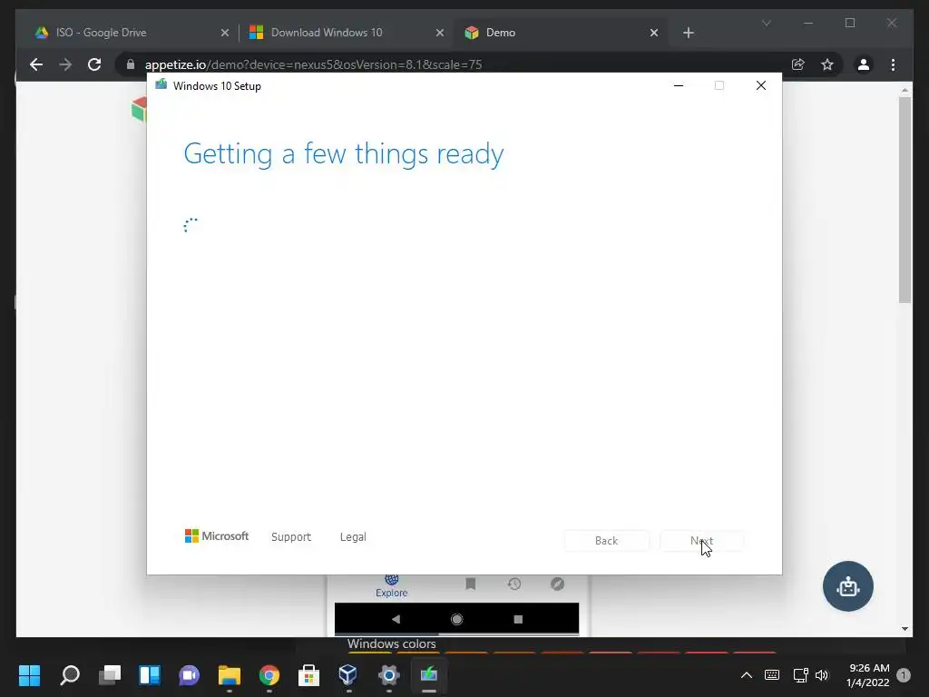Reload the appetize.io page

[94, 64]
